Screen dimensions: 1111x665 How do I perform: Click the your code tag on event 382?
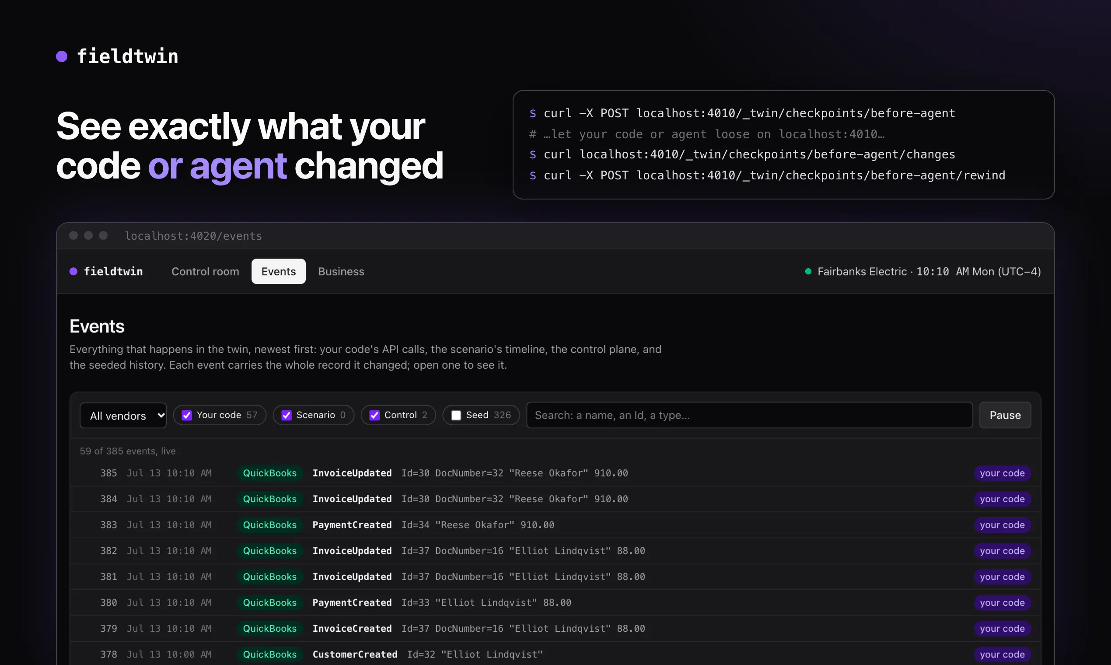click(x=1002, y=551)
